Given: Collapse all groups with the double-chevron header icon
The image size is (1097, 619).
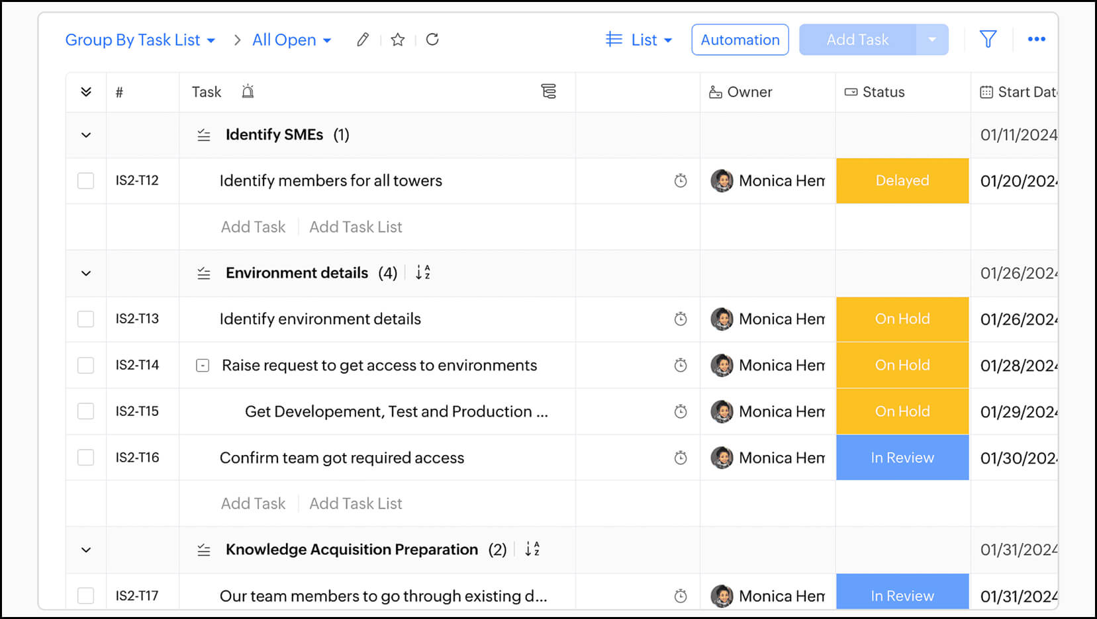Looking at the screenshot, I should pos(85,92).
